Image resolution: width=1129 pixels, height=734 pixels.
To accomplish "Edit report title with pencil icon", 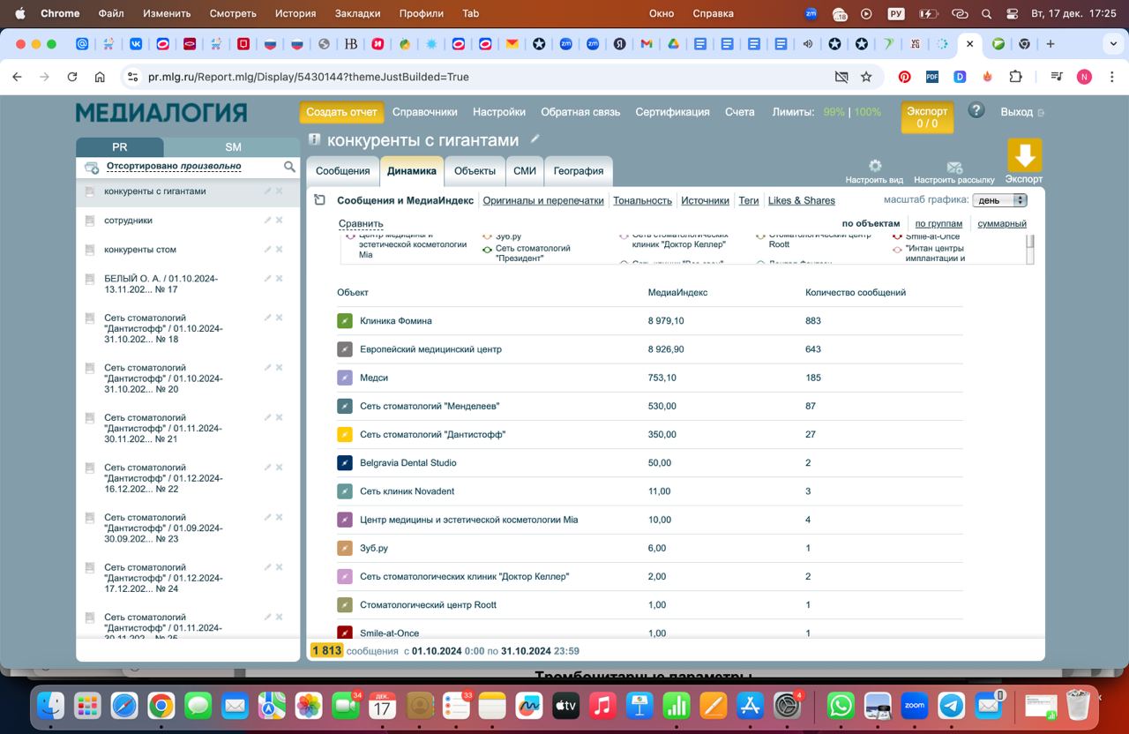I will [535, 139].
